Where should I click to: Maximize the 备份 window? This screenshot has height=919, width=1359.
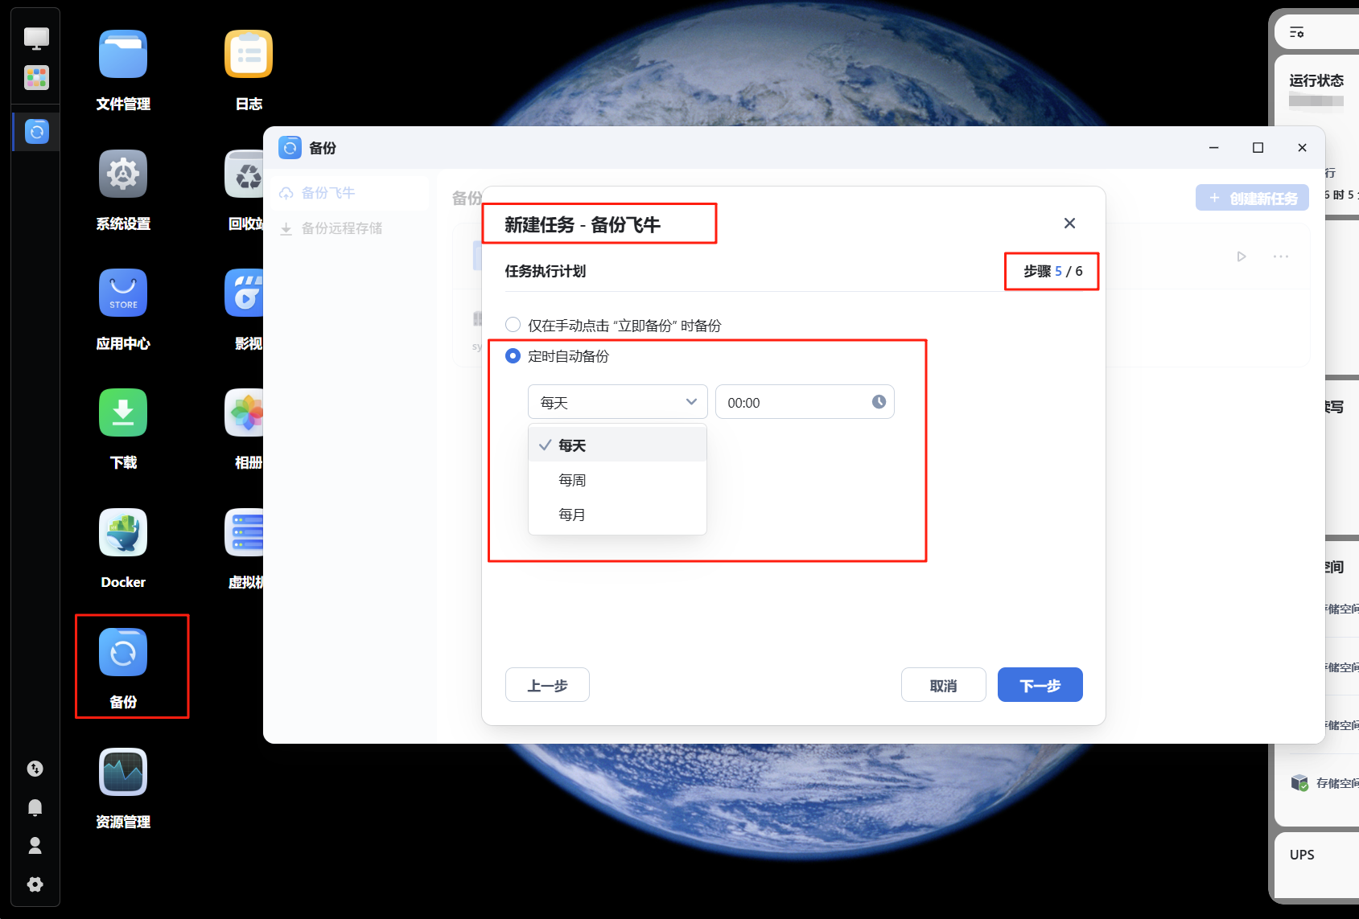point(1258,147)
